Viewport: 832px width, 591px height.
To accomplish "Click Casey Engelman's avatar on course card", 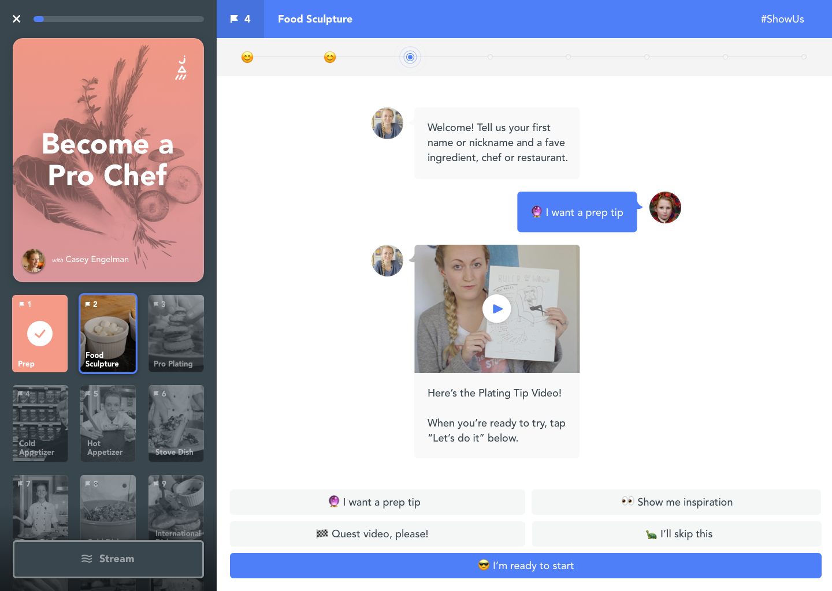I will [34, 261].
